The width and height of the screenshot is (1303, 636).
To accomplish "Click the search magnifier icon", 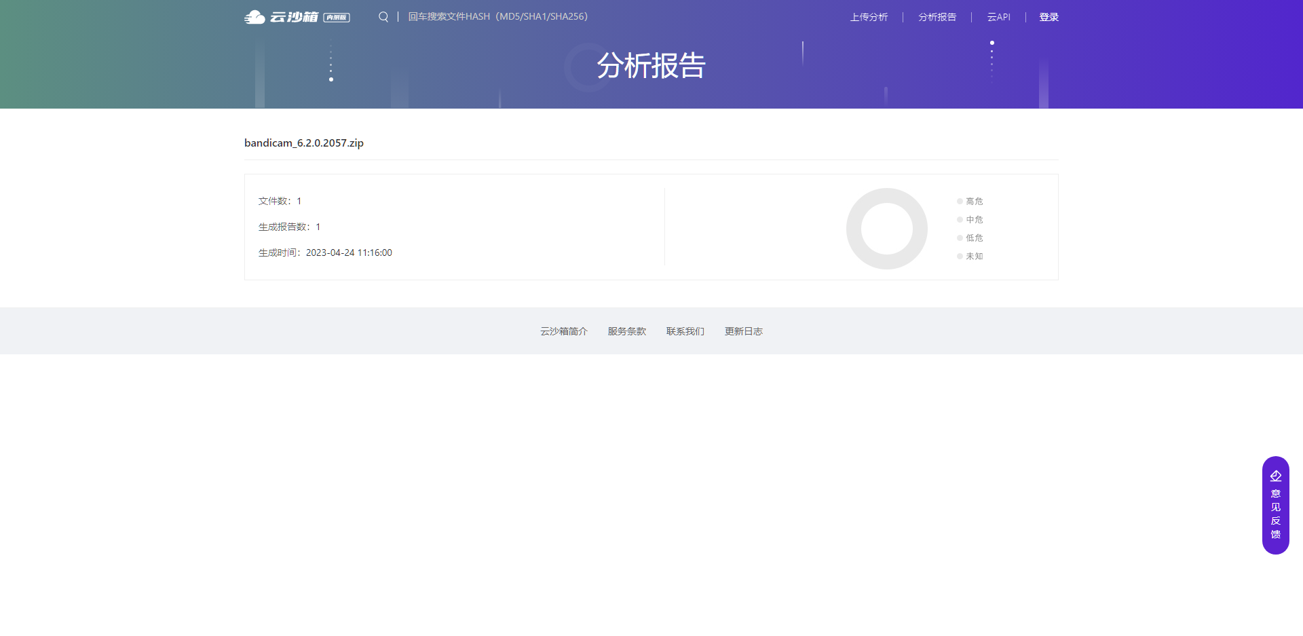I will tap(383, 17).
